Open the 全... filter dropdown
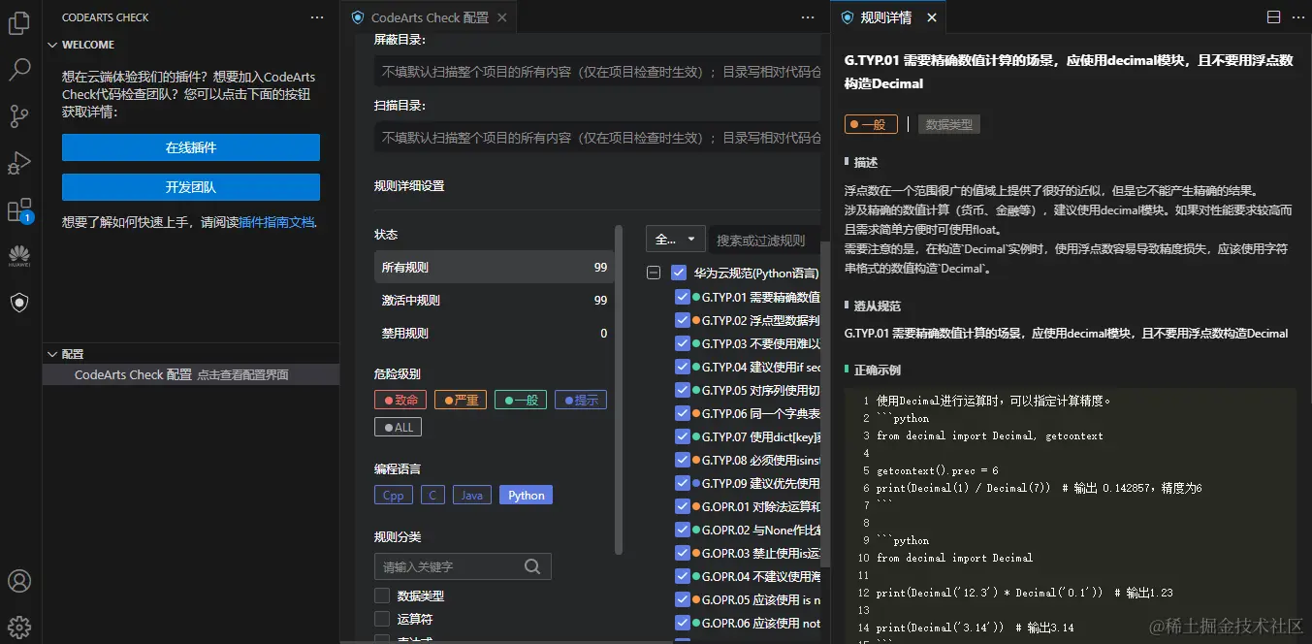This screenshot has height=644, width=1312. [x=676, y=240]
